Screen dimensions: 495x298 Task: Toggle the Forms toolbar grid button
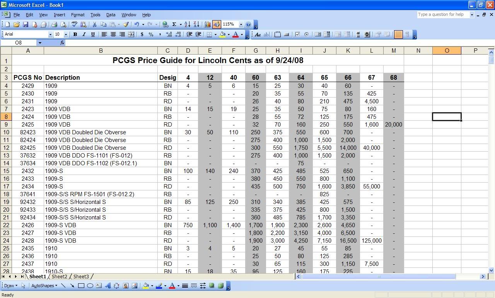pyautogui.click(x=398, y=34)
